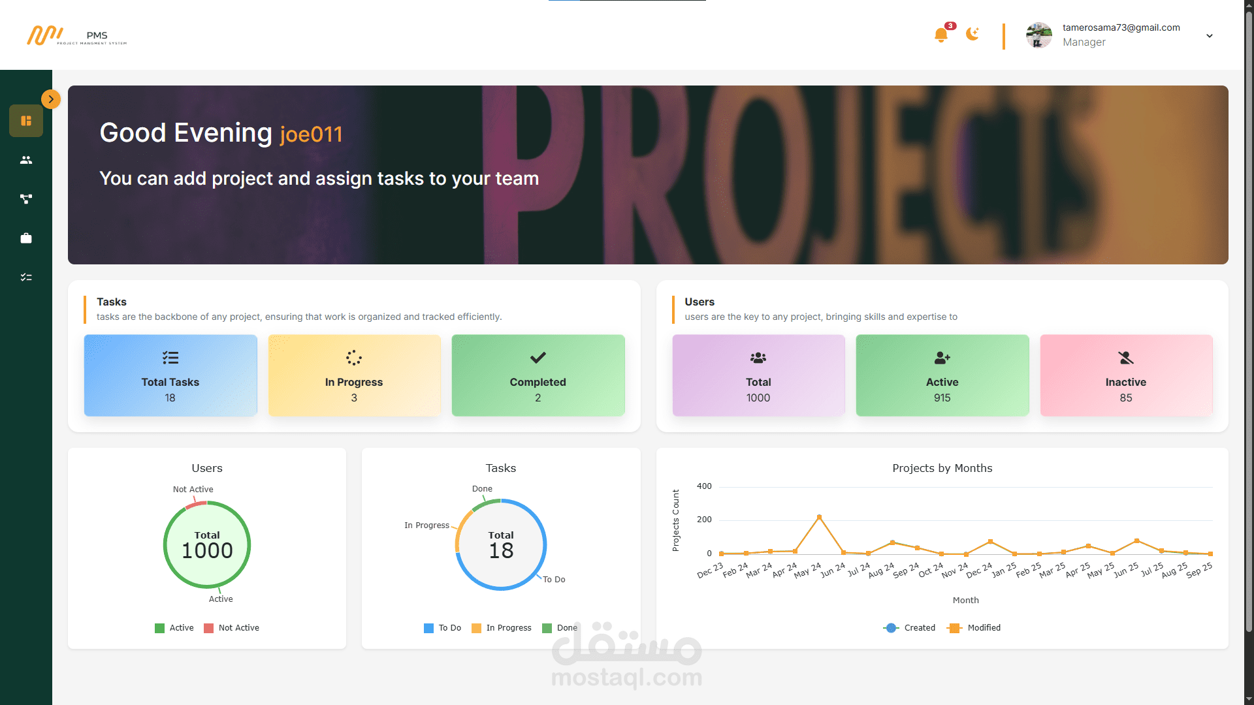Toggle To Do legend in Tasks chart
The height and width of the screenshot is (705, 1254).
pos(443,628)
